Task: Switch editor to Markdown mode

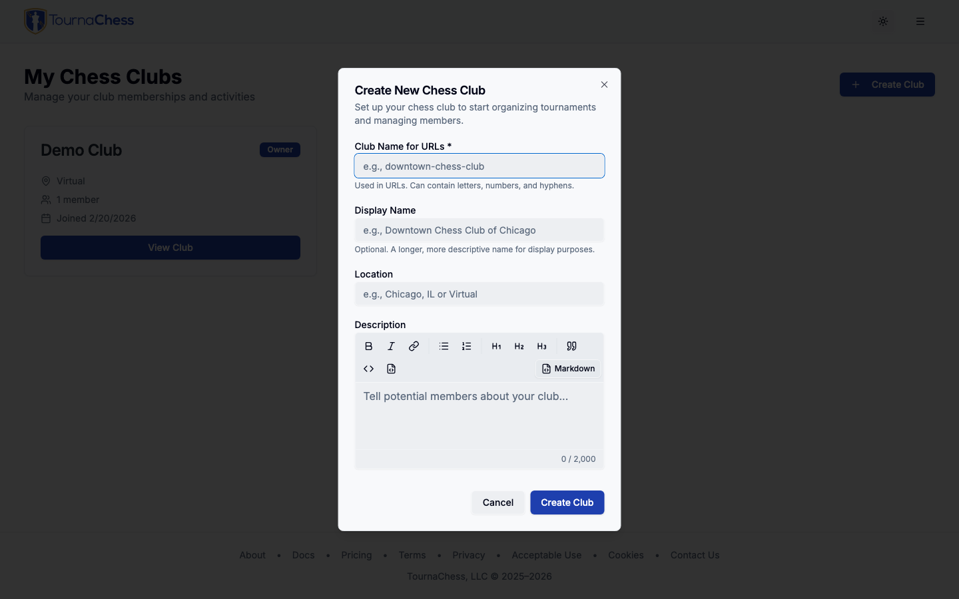Action: (x=568, y=369)
